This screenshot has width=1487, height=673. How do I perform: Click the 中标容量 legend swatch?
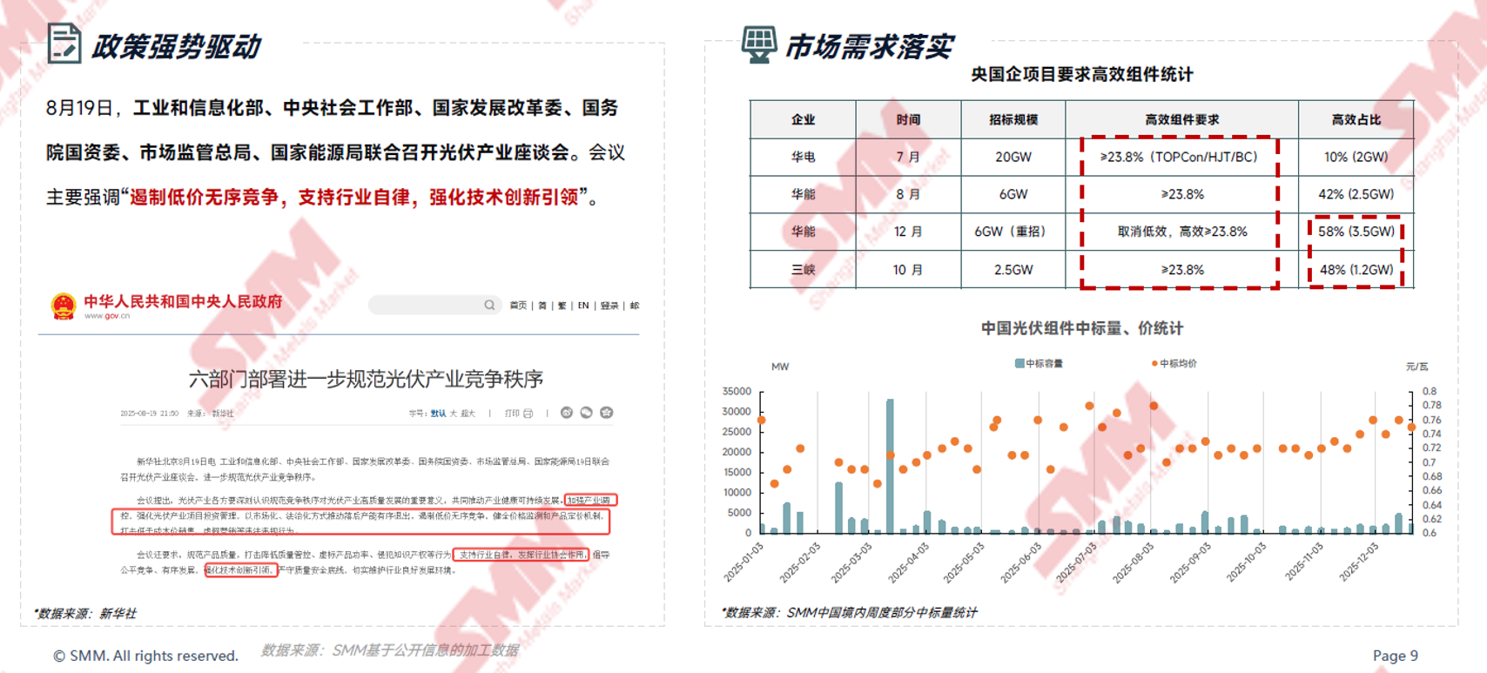coord(1019,363)
